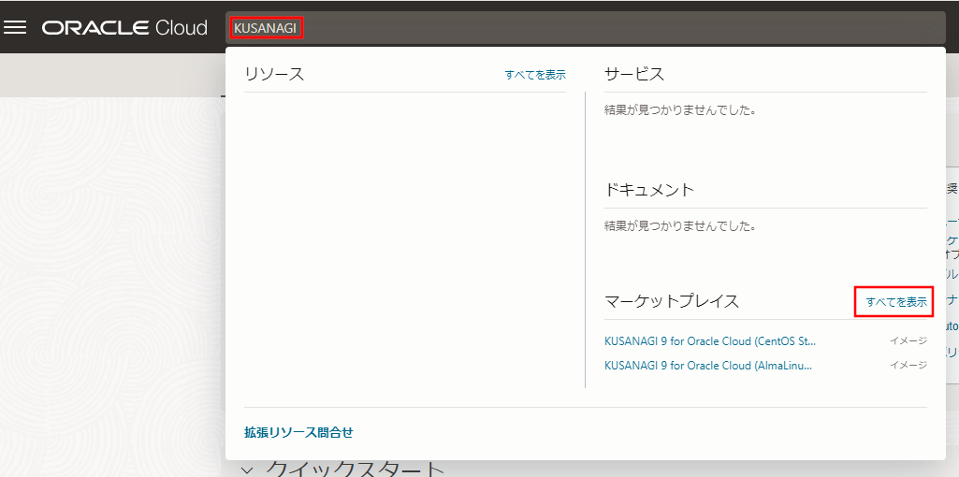Click the マーケットプレイス section heading
959x477 pixels.
coord(672,301)
